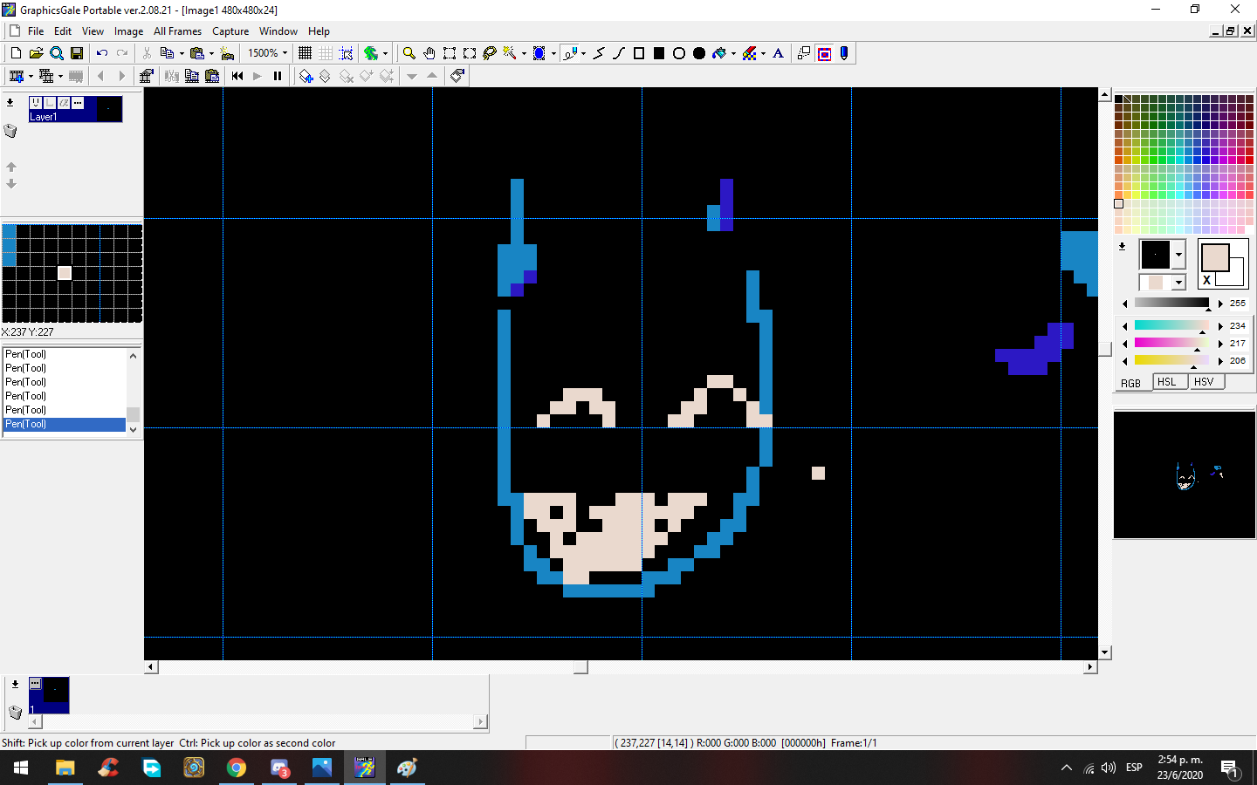The width and height of the screenshot is (1257, 785).
Task: Save image with the floppy disk icon
Action: click(x=77, y=53)
